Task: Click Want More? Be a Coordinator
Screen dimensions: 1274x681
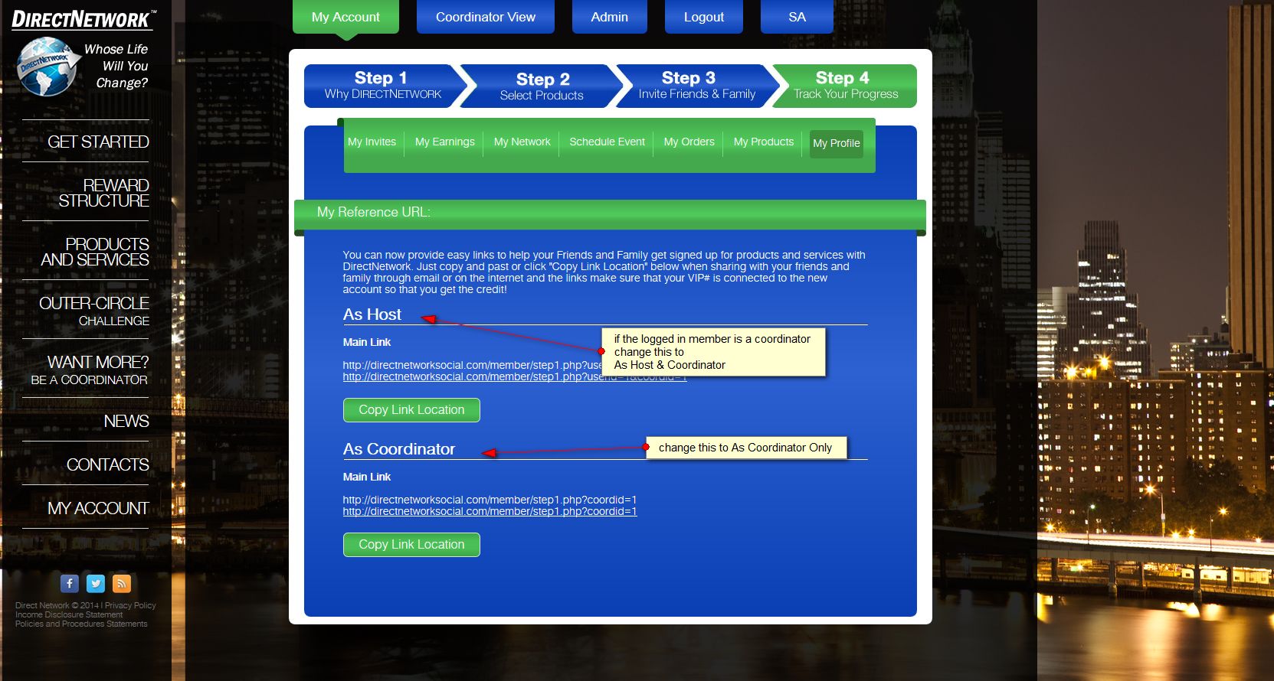Action: point(90,370)
